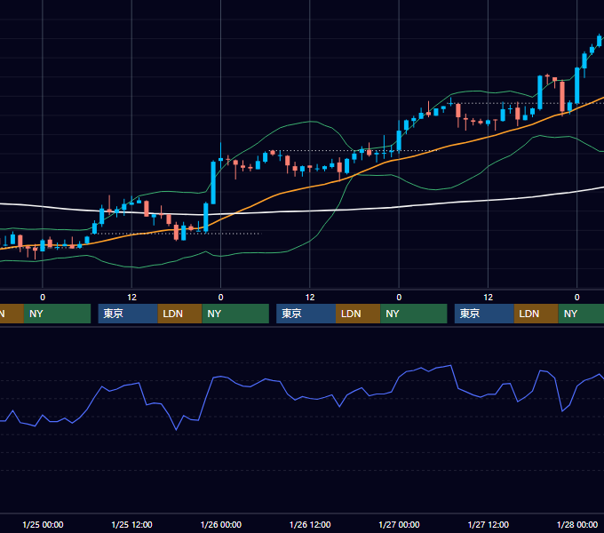Image resolution: width=604 pixels, height=533 pixels.
Task: Click the NY session block spanning 1/27 00:00
Action: (x=414, y=314)
